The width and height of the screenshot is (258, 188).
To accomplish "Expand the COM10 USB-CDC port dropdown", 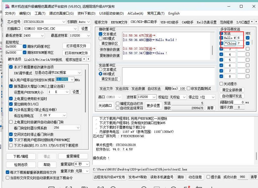I will point(75,29).
